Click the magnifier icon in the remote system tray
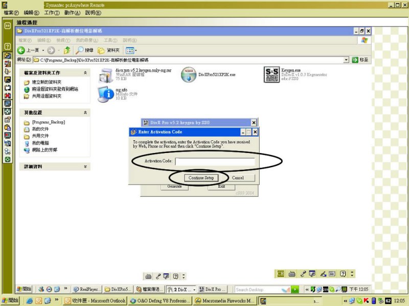The height and width of the screenshot is (306, 409). 338,289
